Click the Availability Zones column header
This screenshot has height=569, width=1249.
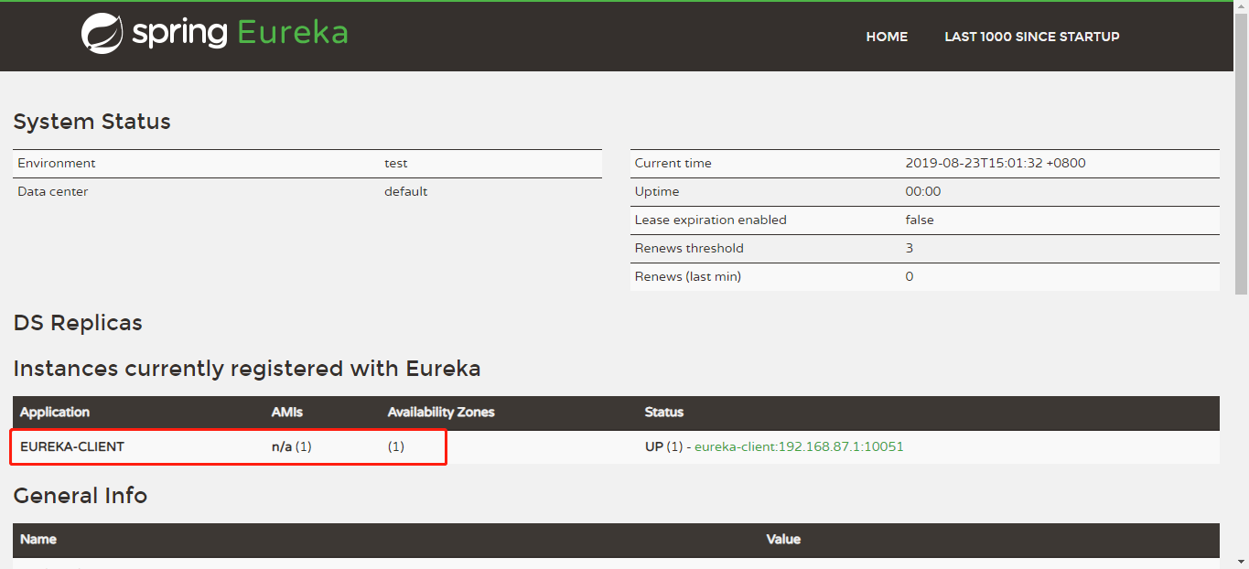point(441,412)
